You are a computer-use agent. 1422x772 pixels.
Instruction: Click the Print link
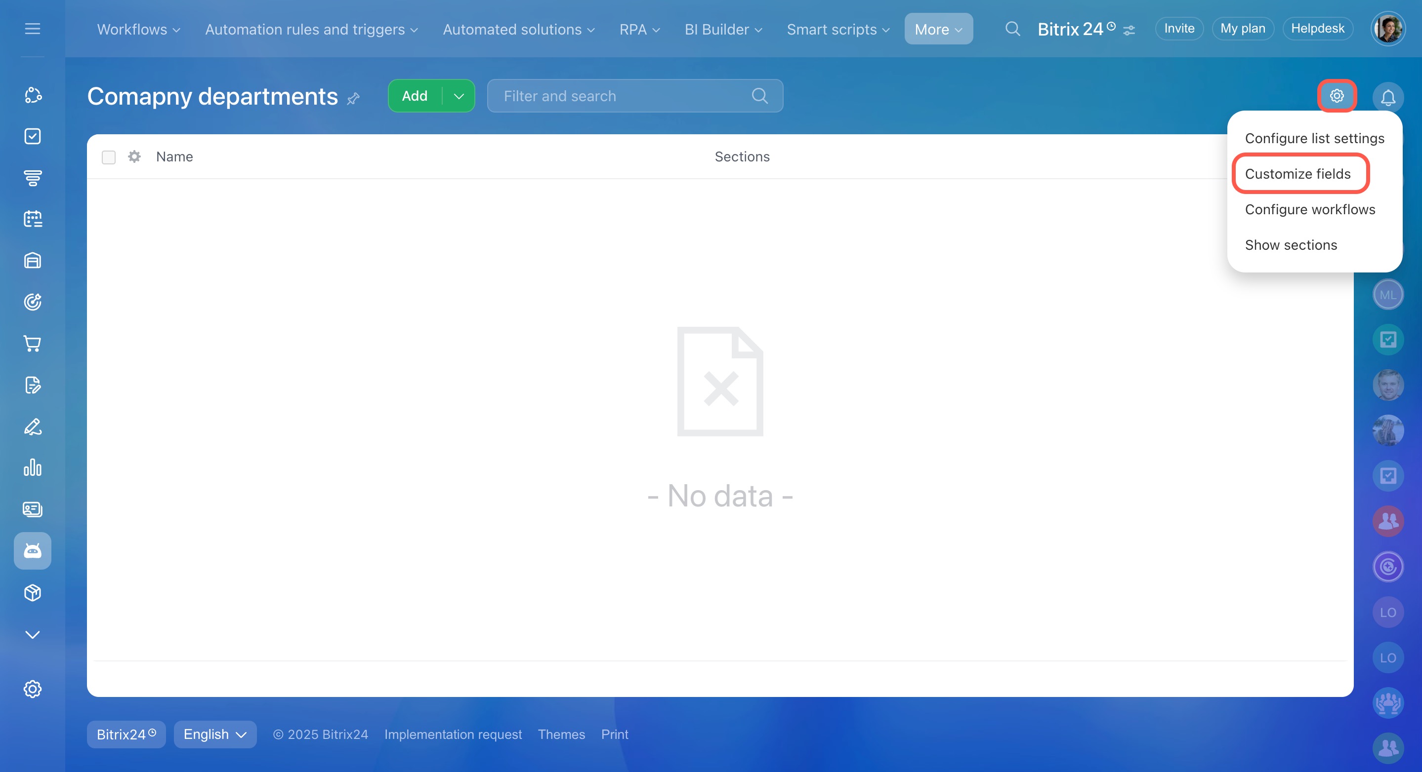(614, 734)
